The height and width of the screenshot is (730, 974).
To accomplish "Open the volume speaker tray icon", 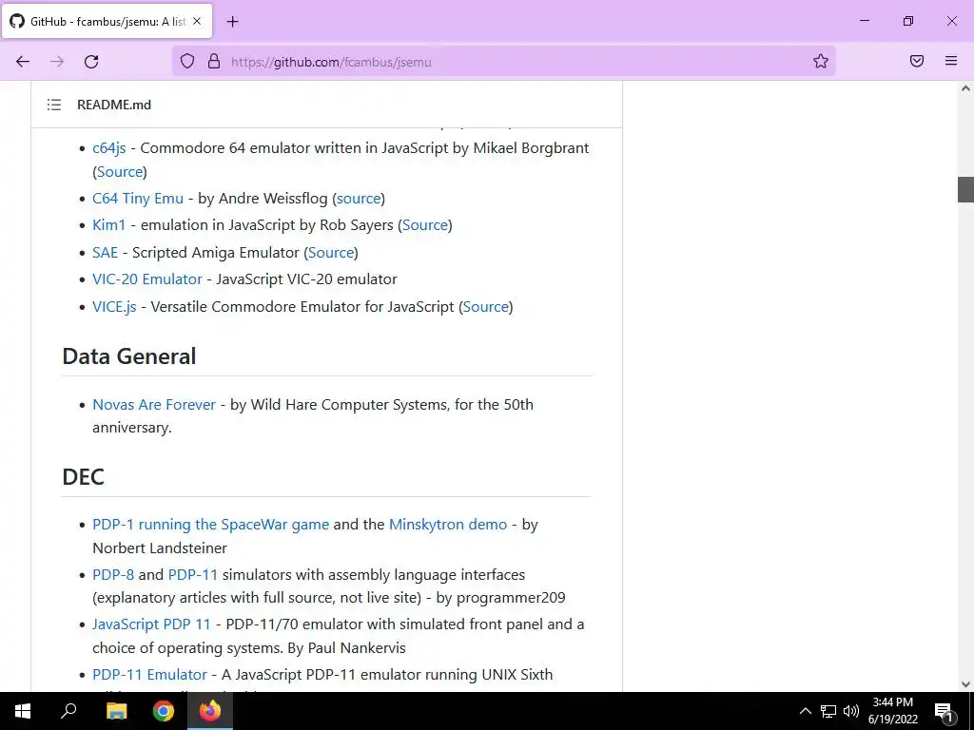I will (x=851, y=711).
